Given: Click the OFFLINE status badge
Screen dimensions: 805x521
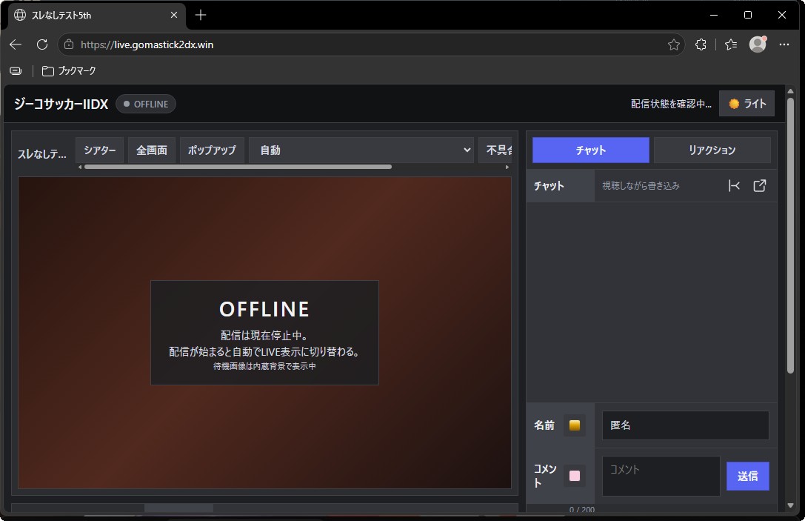Looking at the screenshot, I should [146, 104].
